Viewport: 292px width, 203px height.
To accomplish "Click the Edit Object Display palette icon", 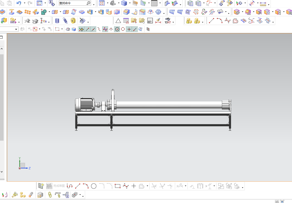I will click(x=230, y=3).
